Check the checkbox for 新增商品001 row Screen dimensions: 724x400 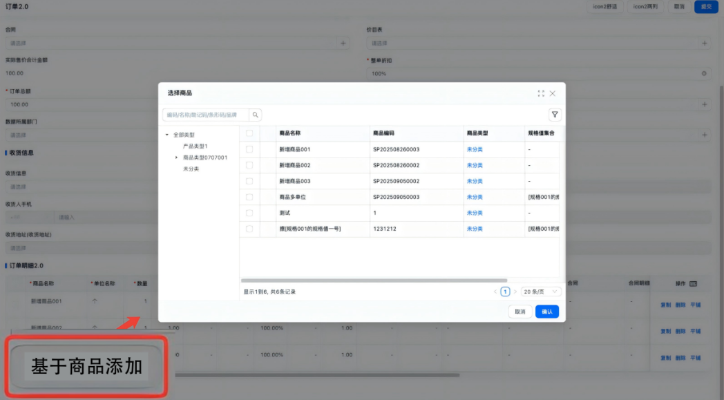249,149
